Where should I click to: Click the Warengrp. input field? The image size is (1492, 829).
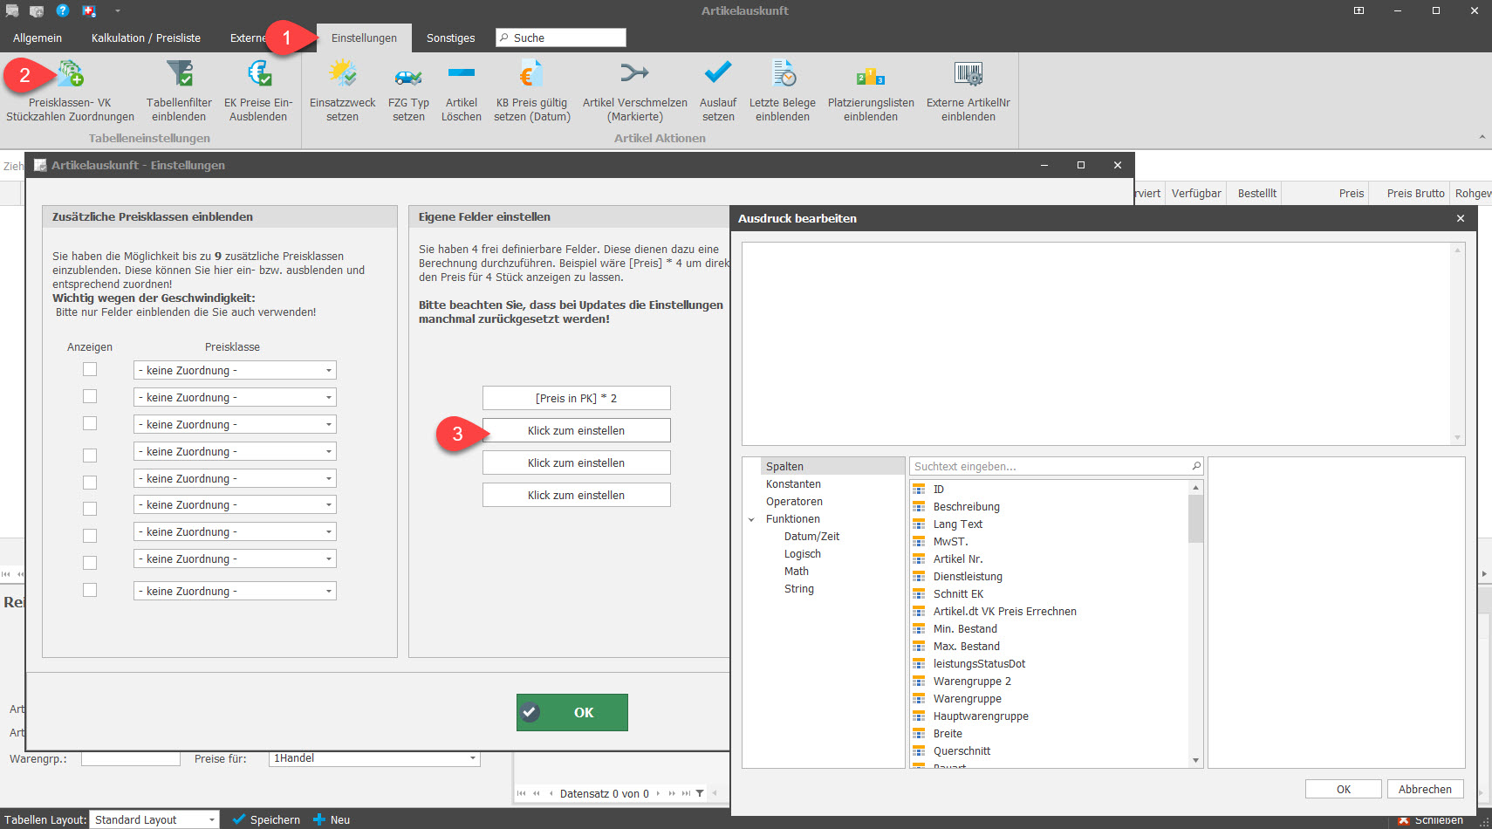[131, 758]
